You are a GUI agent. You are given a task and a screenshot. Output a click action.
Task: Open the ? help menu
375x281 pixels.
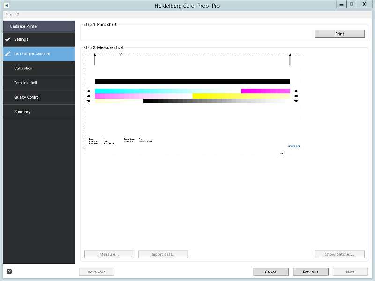(18, 15)
